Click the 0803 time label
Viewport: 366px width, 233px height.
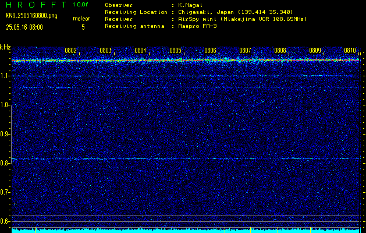pos(105,51)
